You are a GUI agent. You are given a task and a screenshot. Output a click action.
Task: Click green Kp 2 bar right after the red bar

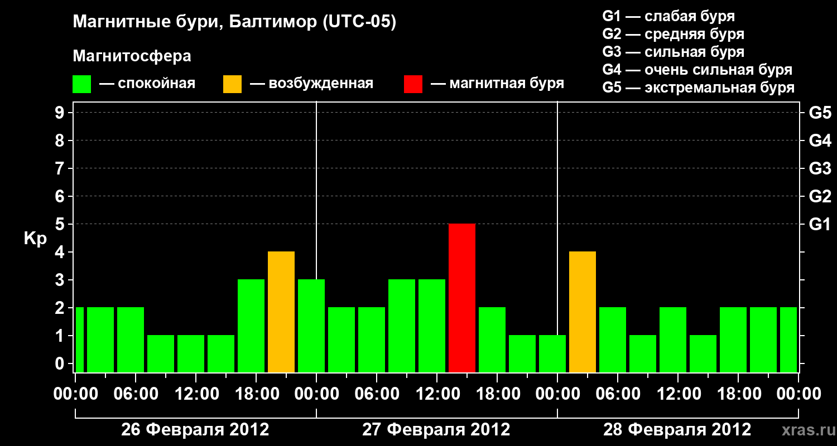coord(492,340)
